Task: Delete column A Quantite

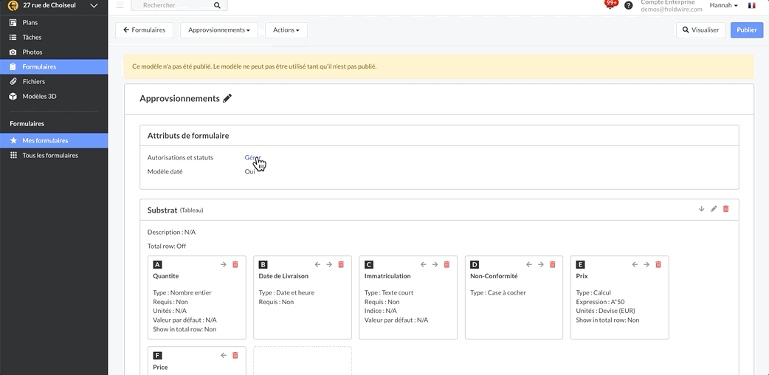Action: point(235,264)
